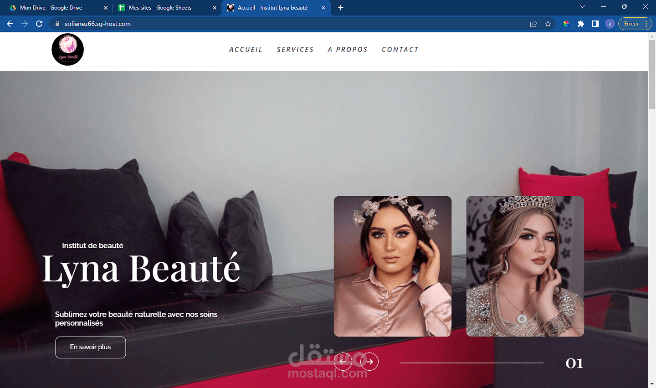
Task: Open the profile avatar labeled k
Action: 610,24
